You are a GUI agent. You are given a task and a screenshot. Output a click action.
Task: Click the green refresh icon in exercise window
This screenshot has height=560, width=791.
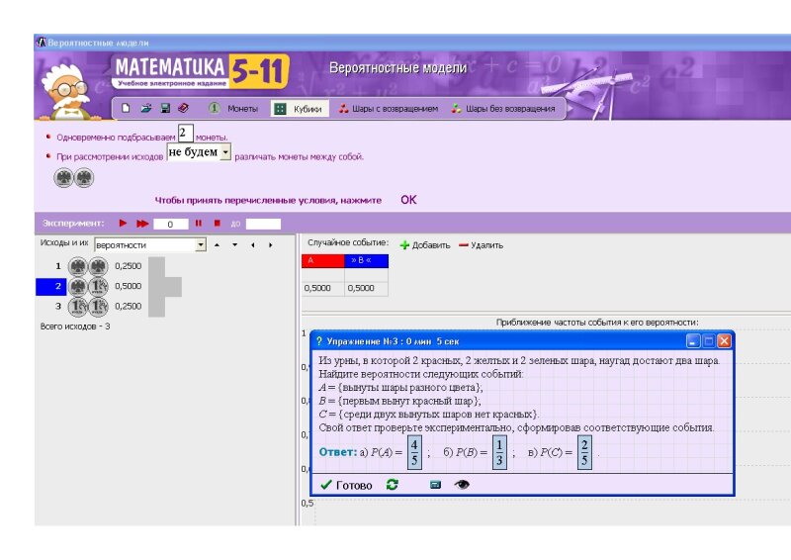pos(393,485)
